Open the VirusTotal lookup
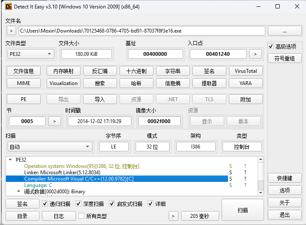The image size is (306, 225). (245, 71)
